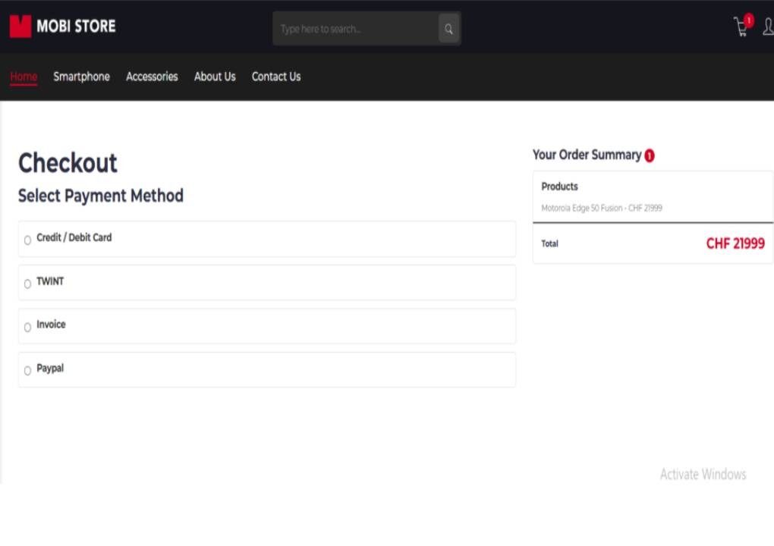Click the search magnifier icon

click(x=448, y=29)
